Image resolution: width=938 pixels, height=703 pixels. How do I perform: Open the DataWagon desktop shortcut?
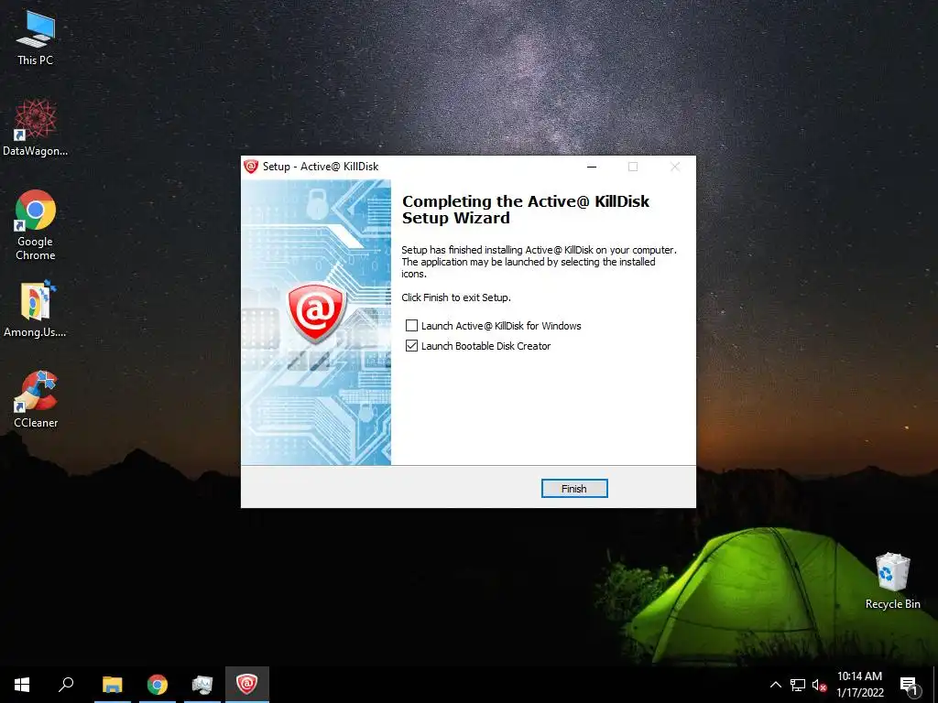pos(36,127)
